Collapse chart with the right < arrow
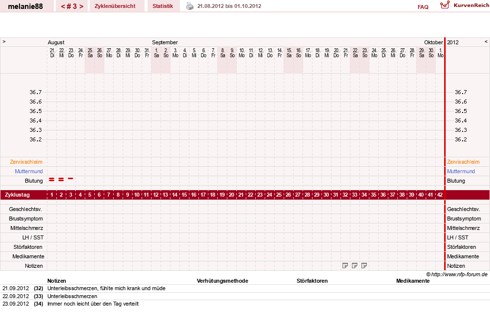490x330 pixels. [486, 41]
